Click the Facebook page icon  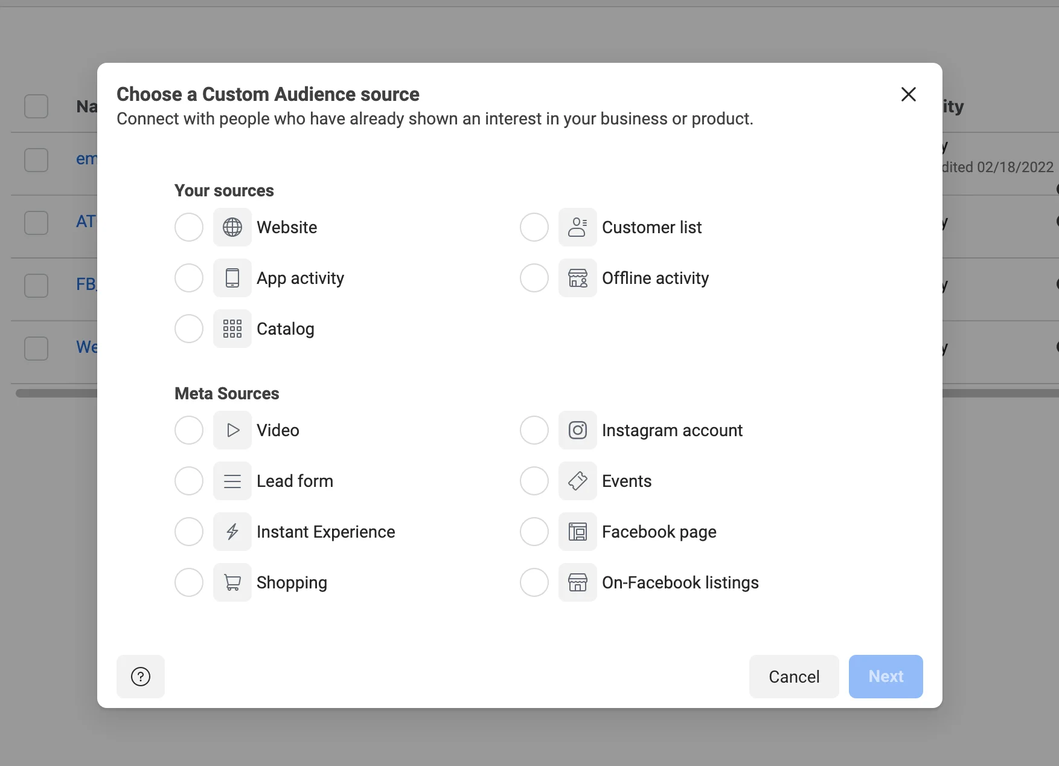coord(578,532)
